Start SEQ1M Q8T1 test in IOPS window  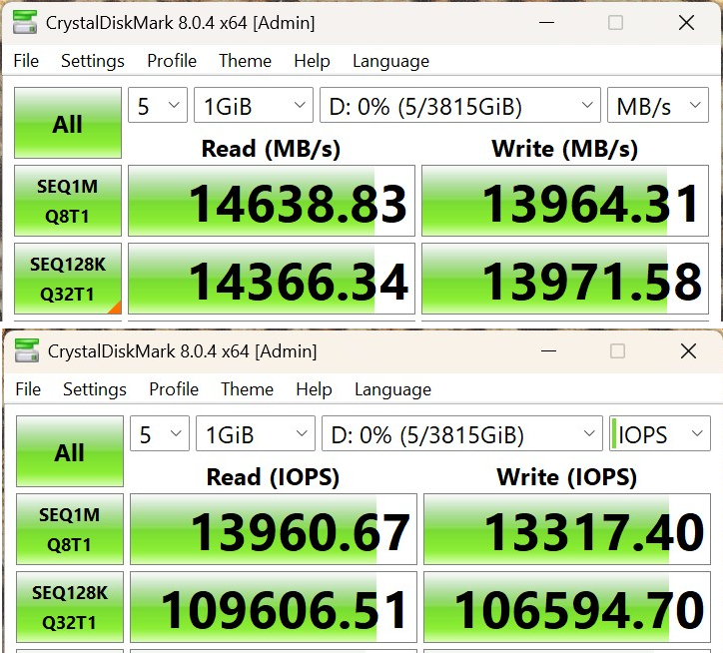70,529
